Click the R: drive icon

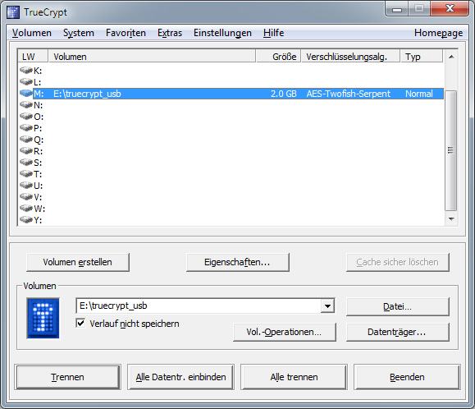26,151
